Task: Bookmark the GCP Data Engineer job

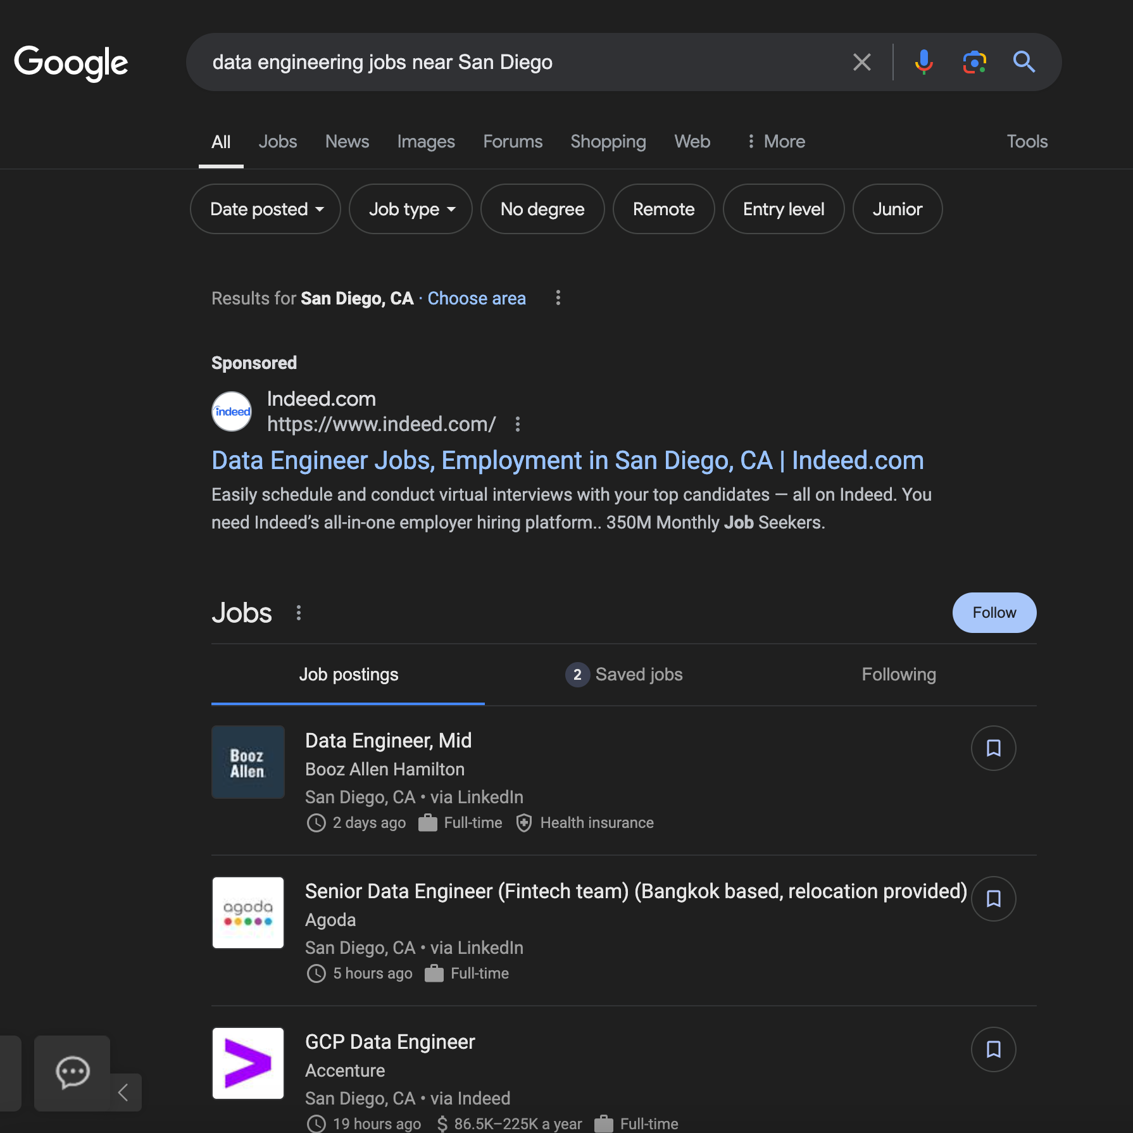Action: point(993,1049)
